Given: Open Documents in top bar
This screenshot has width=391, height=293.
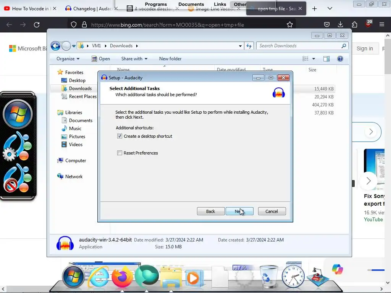Looking at the screenshot, I should click(191, 4).
